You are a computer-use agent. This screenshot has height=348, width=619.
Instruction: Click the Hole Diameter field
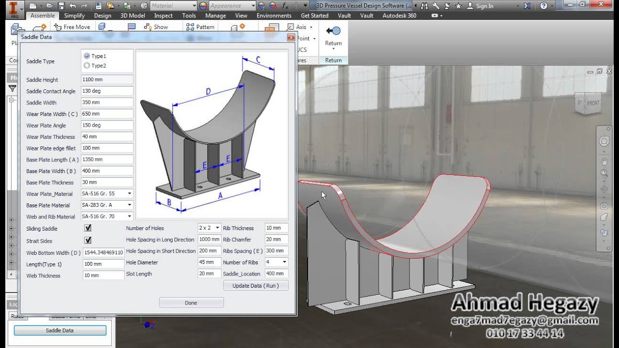pos(209,262)
